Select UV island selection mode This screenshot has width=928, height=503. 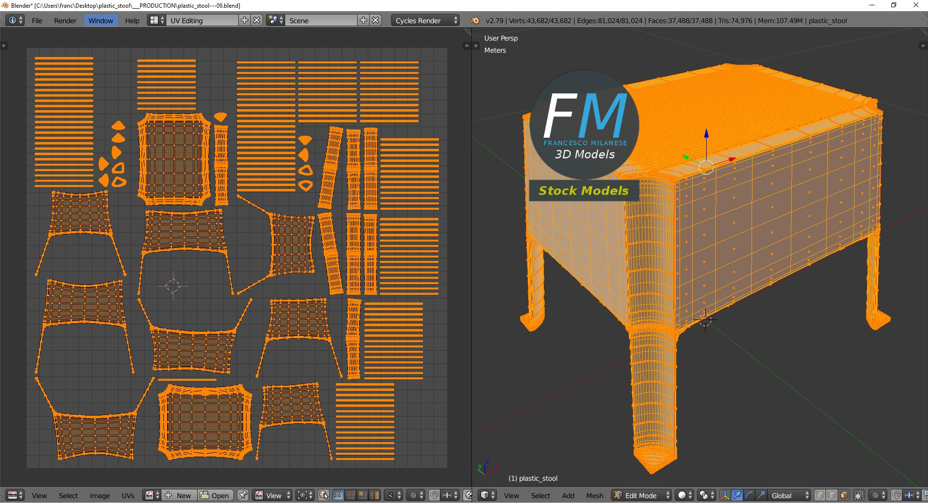point(375,495)
